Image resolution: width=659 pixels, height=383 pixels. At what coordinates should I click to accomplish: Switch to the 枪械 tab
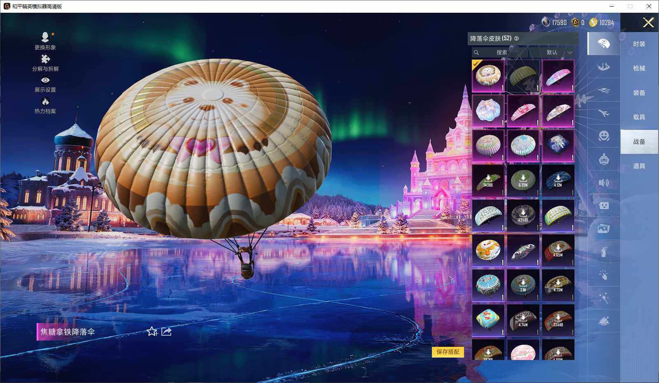pos(639,68)
